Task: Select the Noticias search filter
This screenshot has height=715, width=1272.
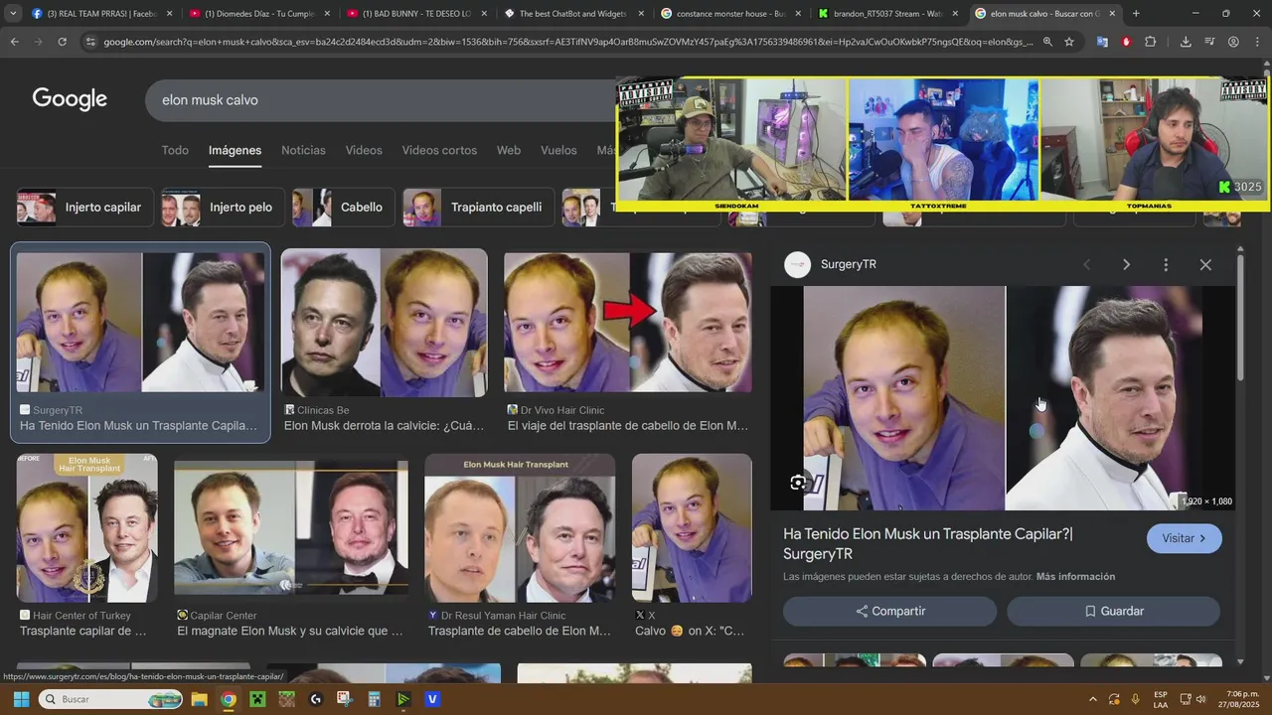Action: (303, 150)
